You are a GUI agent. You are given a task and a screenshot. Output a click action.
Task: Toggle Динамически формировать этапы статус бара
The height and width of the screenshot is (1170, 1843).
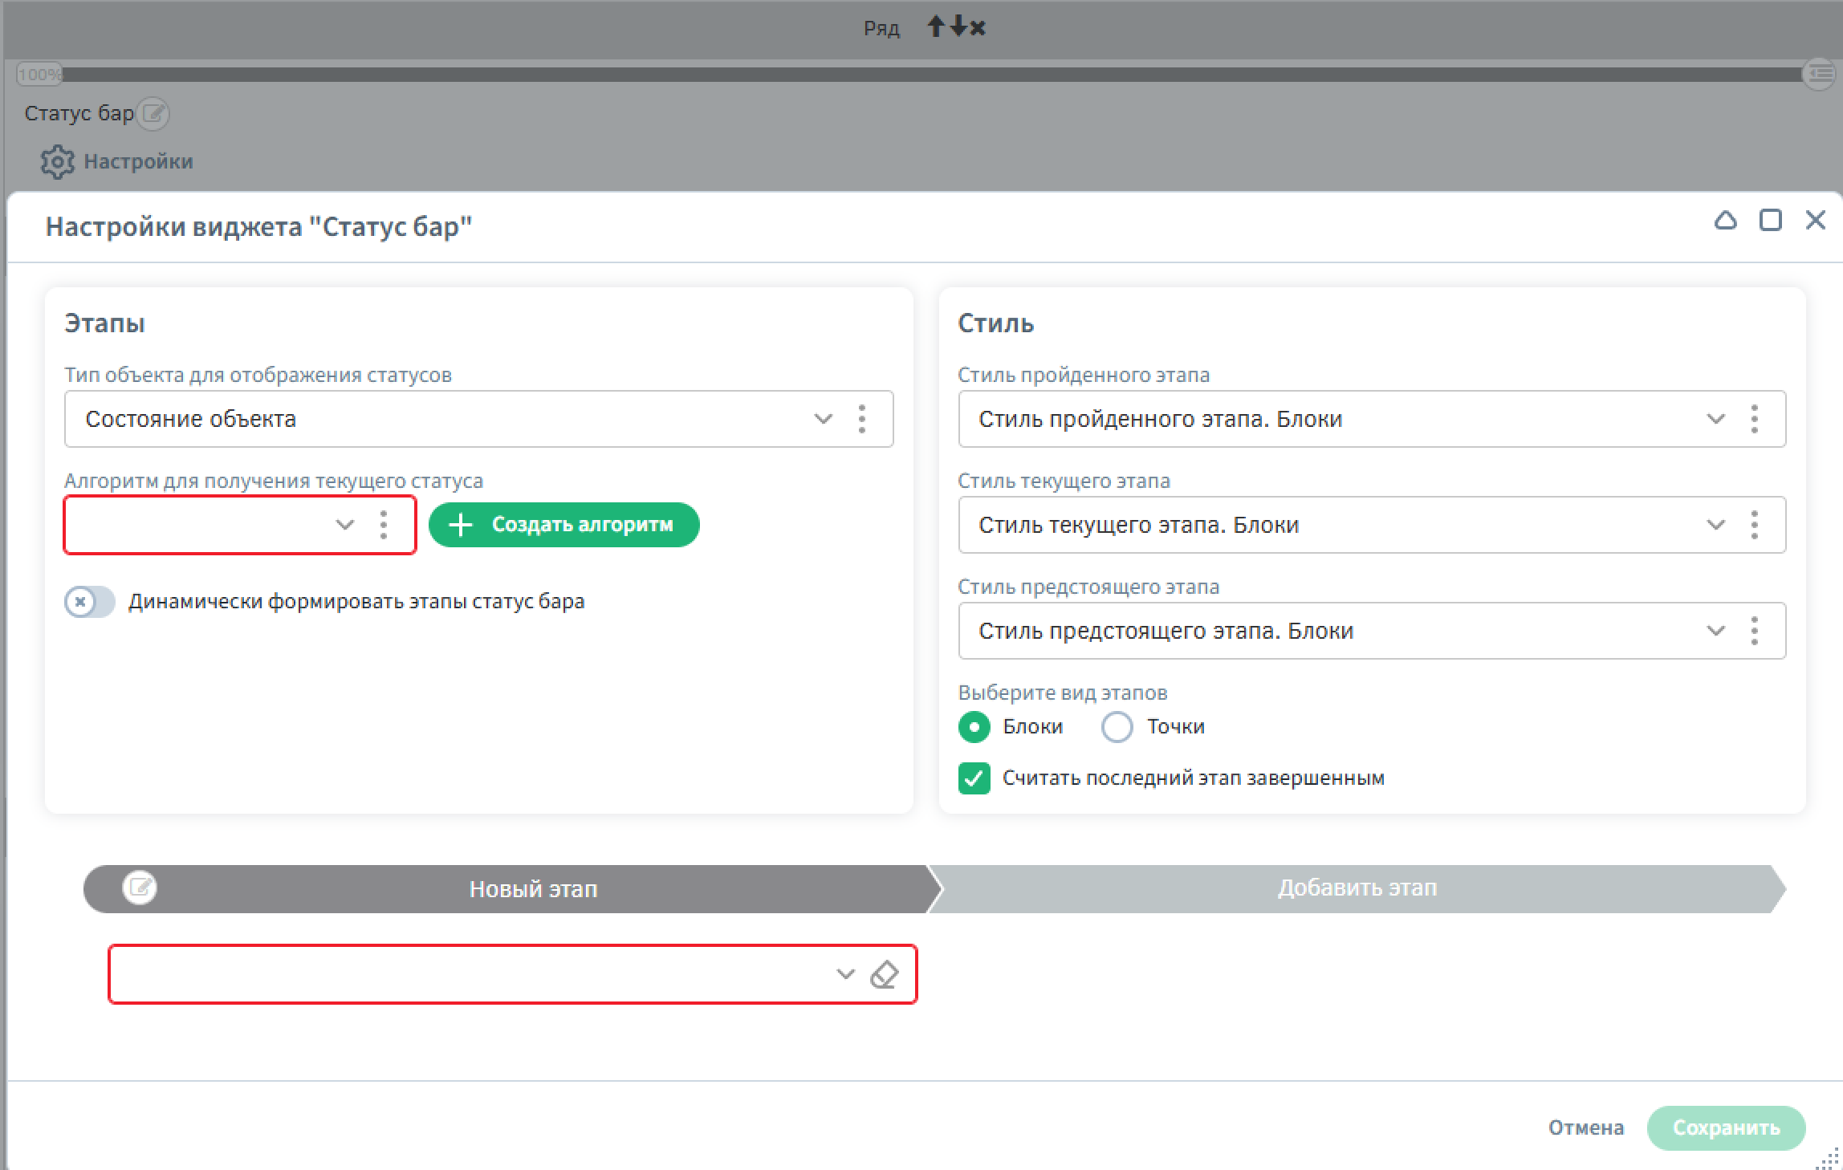(x=89, y=601)
